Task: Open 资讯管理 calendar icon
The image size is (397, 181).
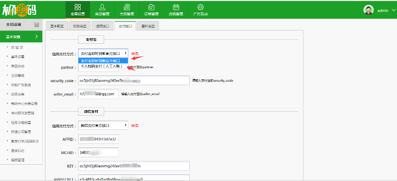Action: click(x=176, y=7)
